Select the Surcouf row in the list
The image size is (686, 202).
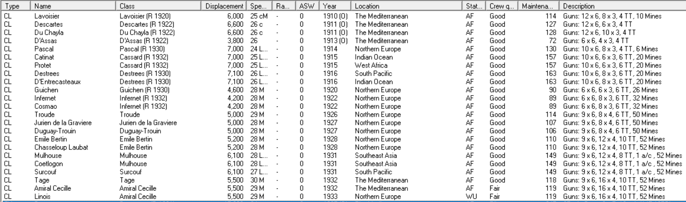pyautogui.click(x=45, y=172)
